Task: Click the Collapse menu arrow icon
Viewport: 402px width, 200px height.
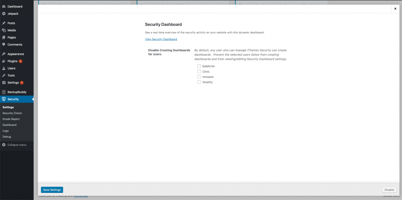Action: click(x=4, y=145)
